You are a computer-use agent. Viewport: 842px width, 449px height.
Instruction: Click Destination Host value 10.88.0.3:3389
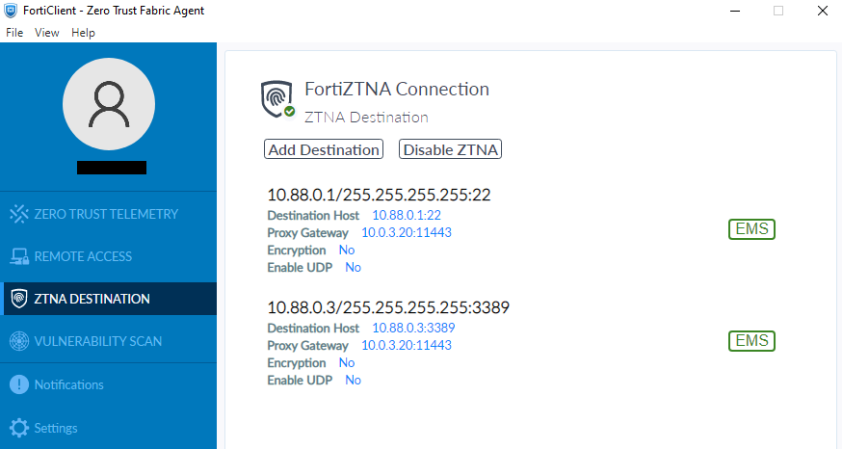(413, 329)
